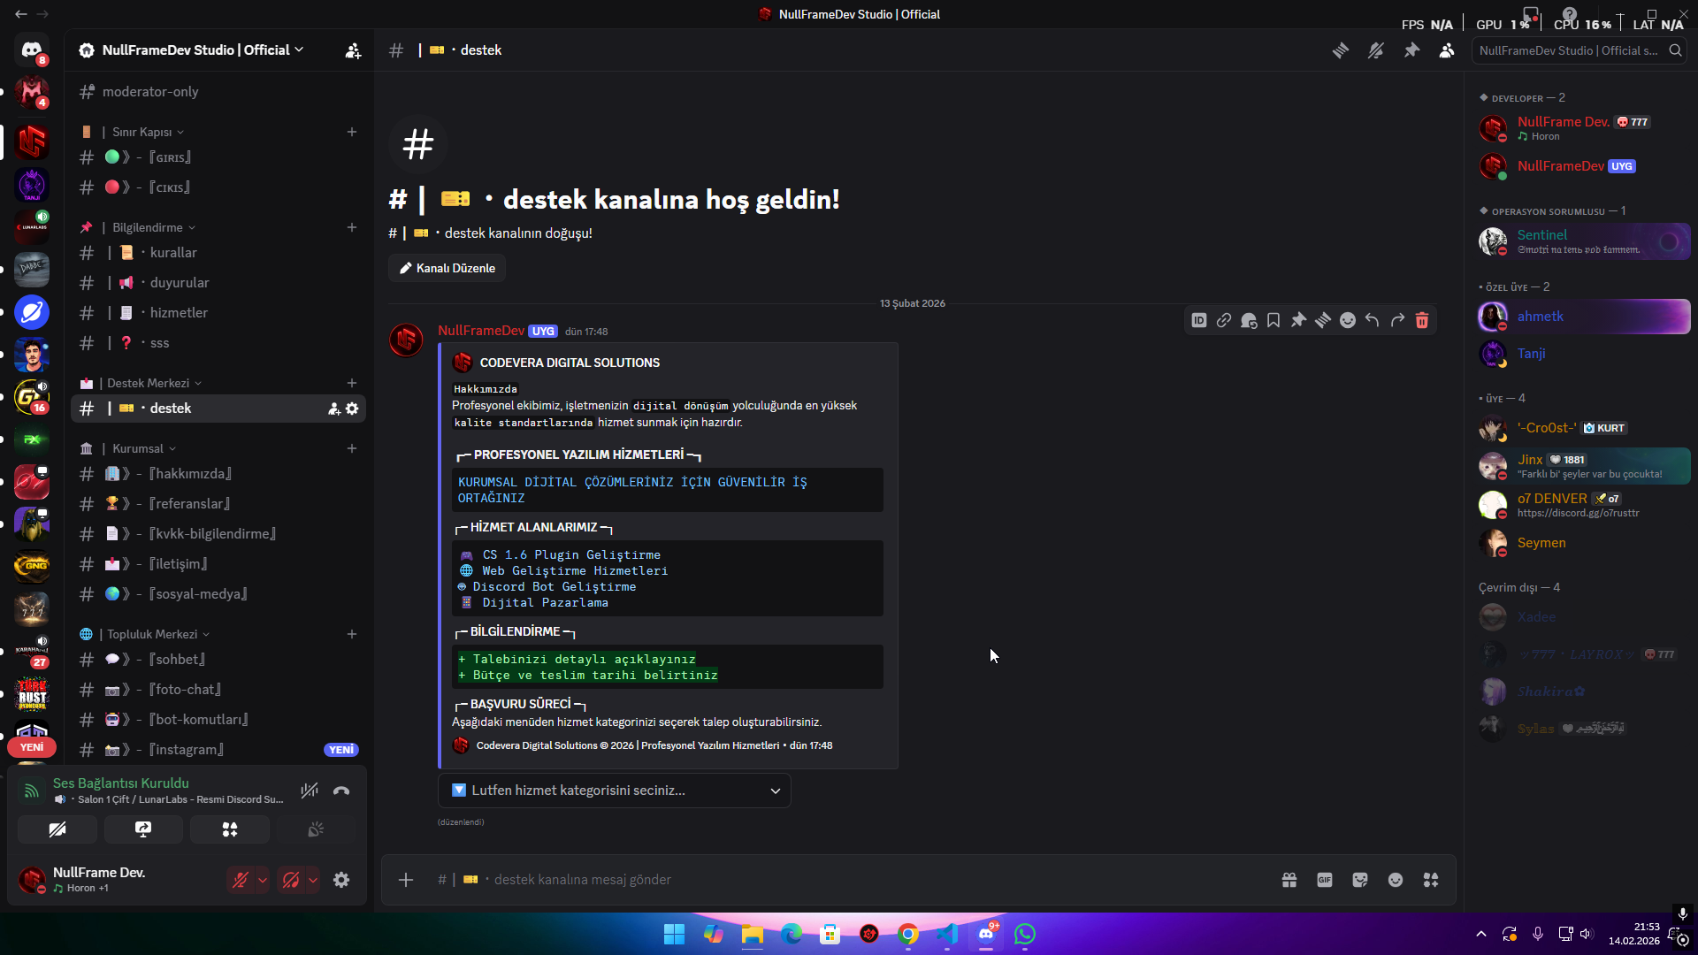Open the hizmetler channel
The height and width of the screenshot is (955, 1698).
pyautogui.click(x=218, y=313)
